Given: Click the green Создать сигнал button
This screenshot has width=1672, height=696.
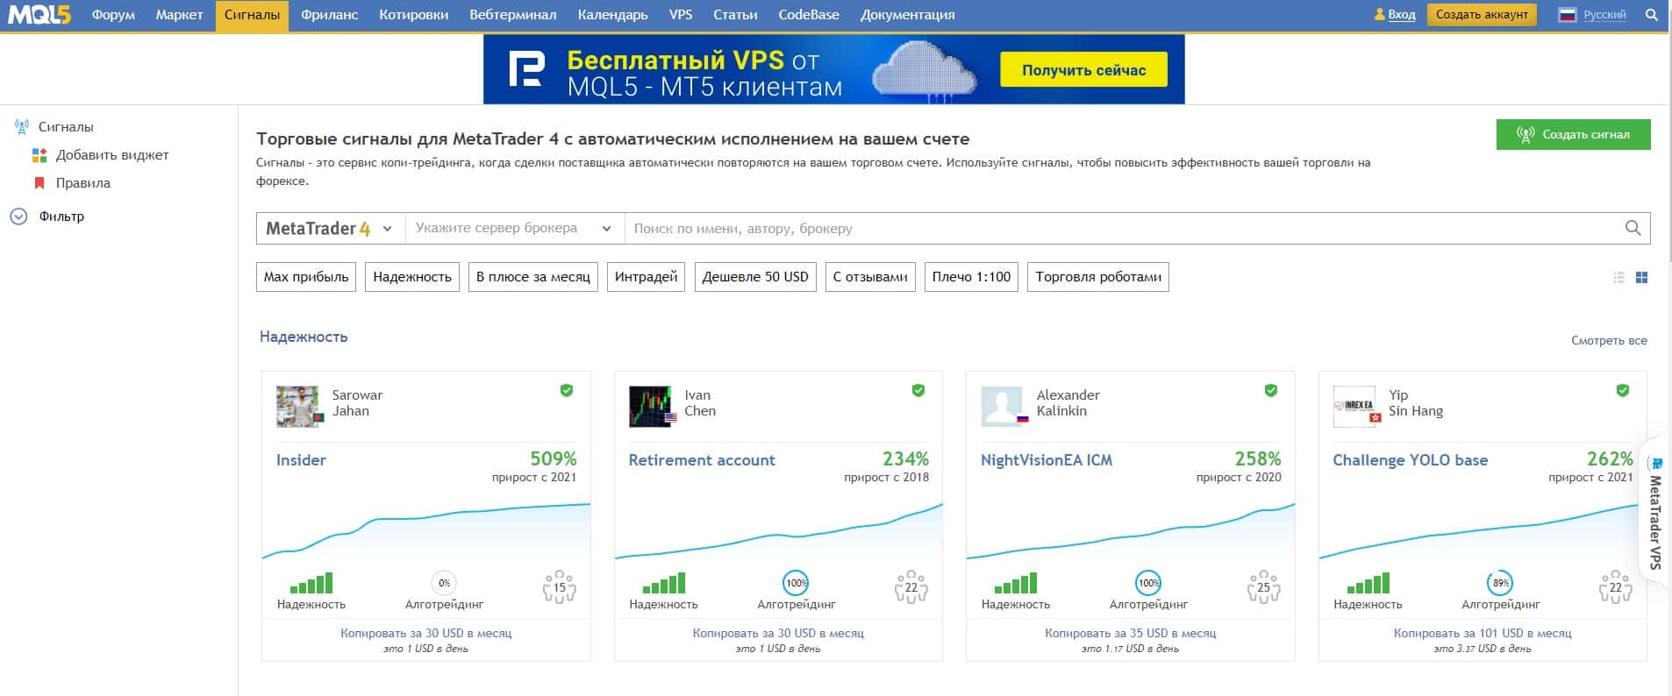Looking at the screenshot, I should pyautogui.click(x=1573, y=134).
